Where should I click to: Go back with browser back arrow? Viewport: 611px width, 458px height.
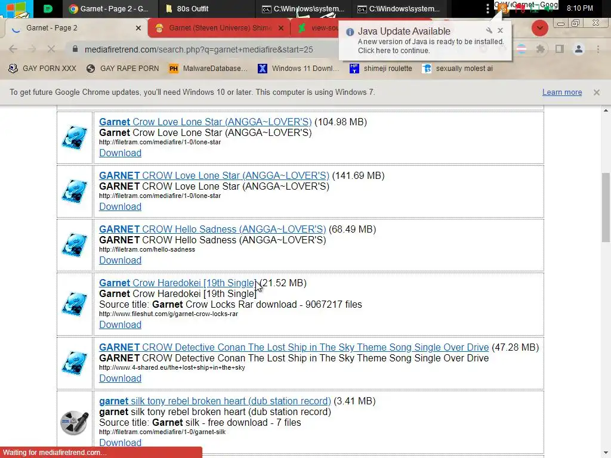point(13,49)
